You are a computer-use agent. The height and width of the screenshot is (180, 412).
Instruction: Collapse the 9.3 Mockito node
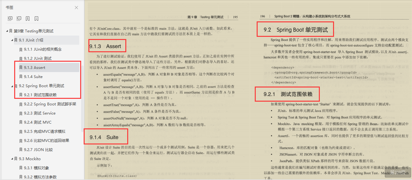point(12,159)
